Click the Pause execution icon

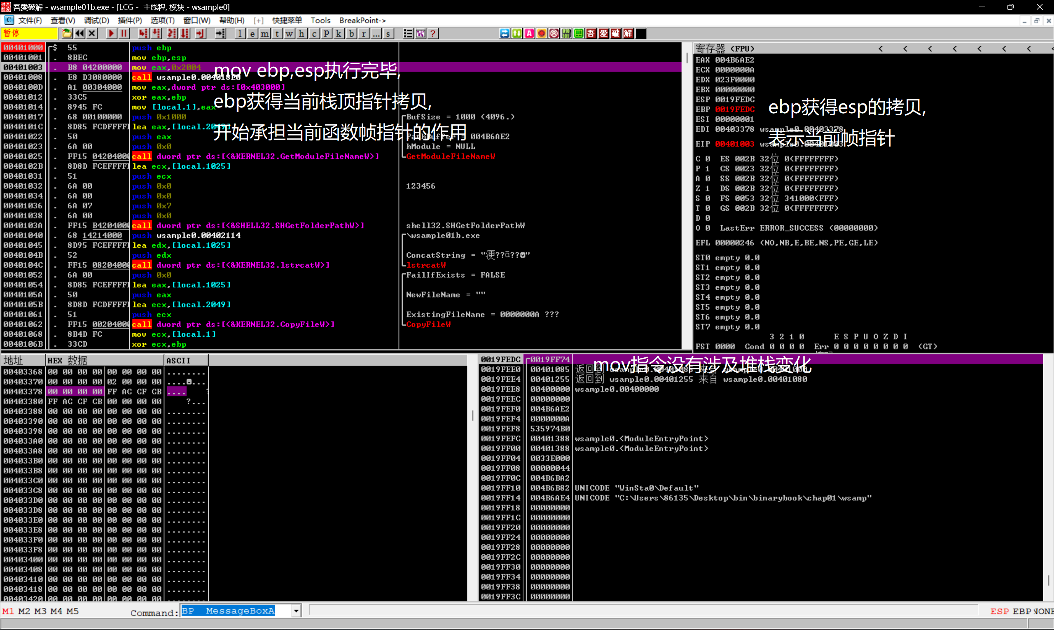coord(124,33)
